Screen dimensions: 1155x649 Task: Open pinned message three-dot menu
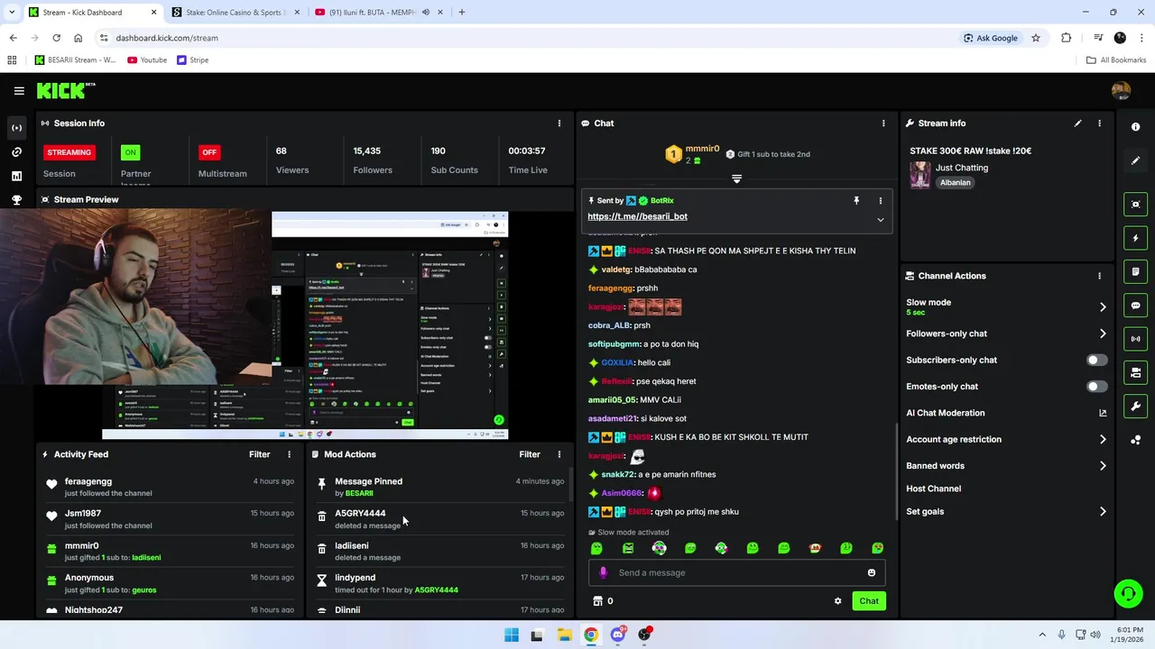tap(881, 201)
